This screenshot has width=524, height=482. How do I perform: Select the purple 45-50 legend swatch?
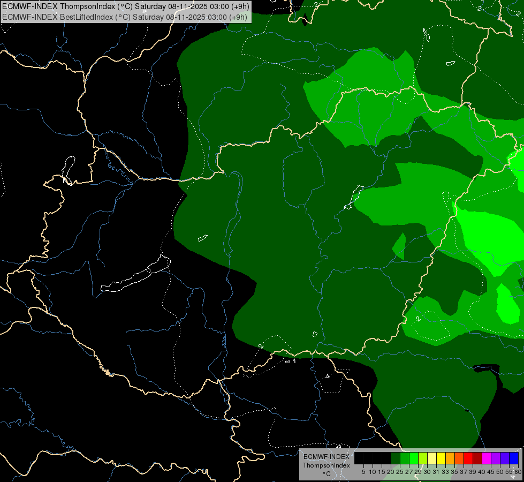pos(496,458)
